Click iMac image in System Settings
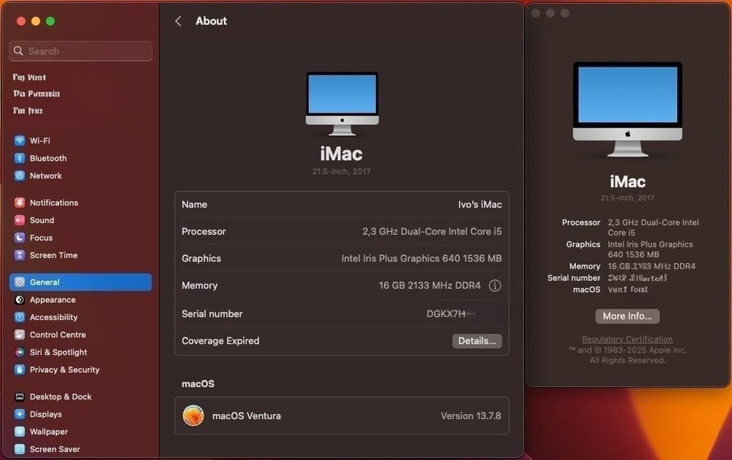 coord(342,104)
